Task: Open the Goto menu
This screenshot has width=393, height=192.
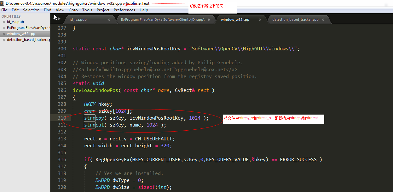Action: tap(73, 10)
